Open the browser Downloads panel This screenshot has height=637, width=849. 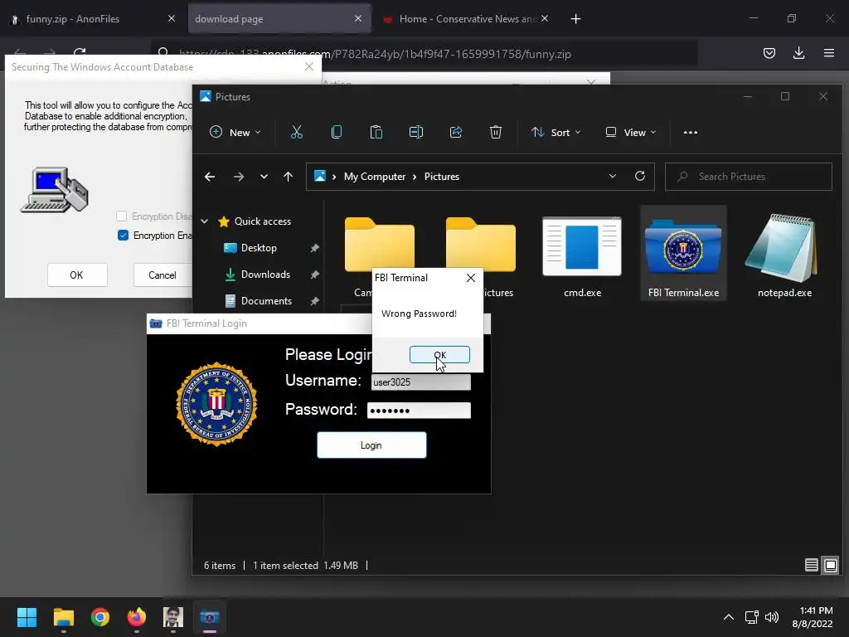pos(798,53)
